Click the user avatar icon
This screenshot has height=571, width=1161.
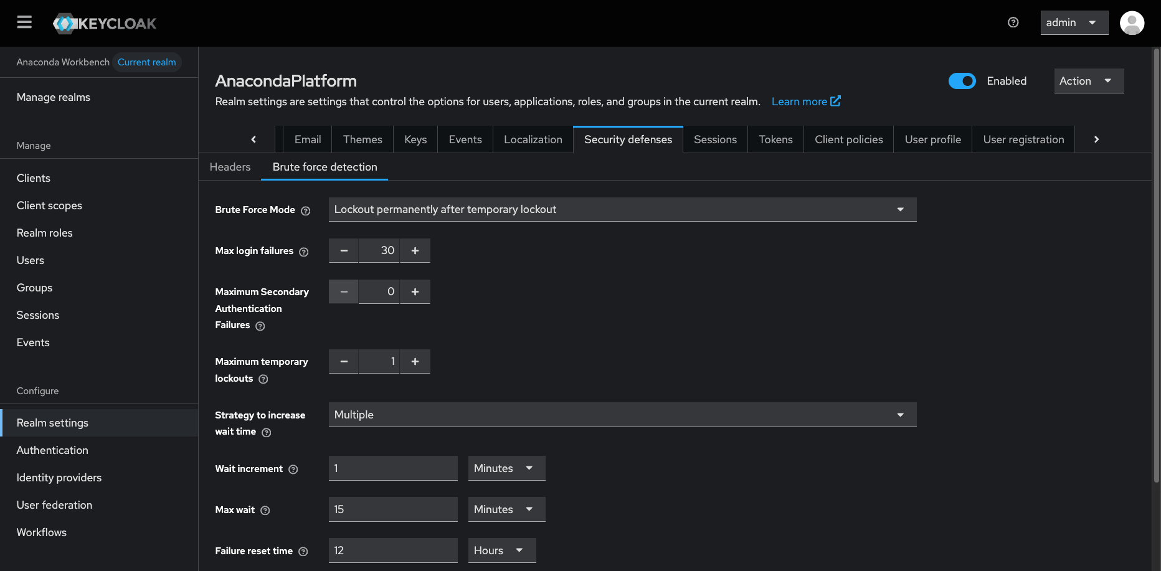coord(1132,23)
